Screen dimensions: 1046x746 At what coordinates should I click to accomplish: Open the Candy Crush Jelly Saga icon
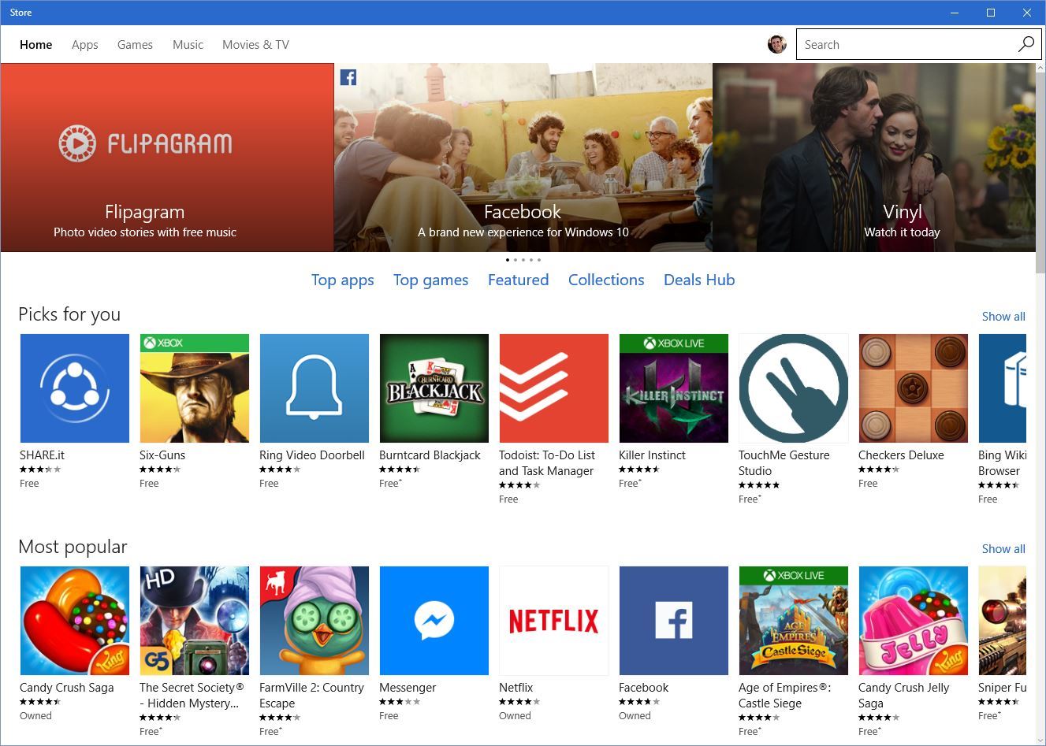[x=913, y=620]
